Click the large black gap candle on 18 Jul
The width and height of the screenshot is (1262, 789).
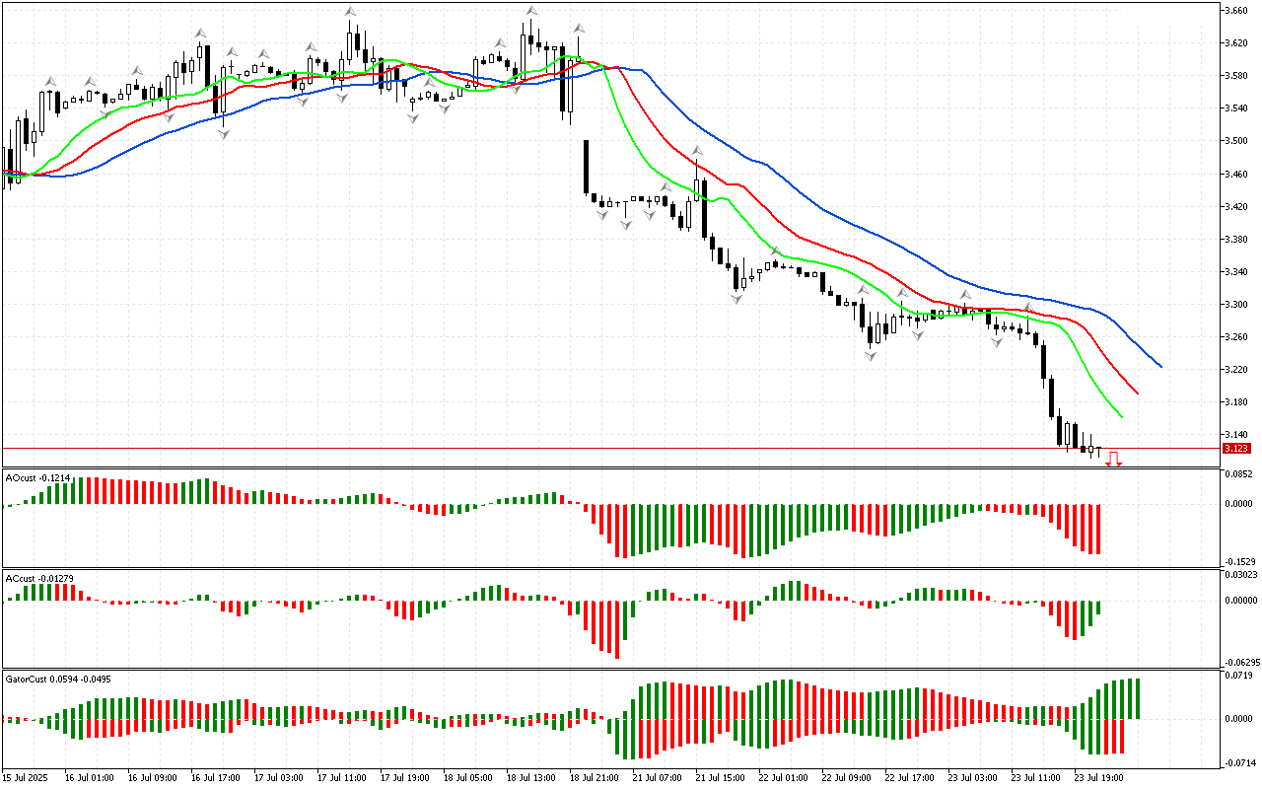tap(586, 167)
